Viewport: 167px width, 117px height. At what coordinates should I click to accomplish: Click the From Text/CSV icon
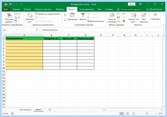pos(16,14)
